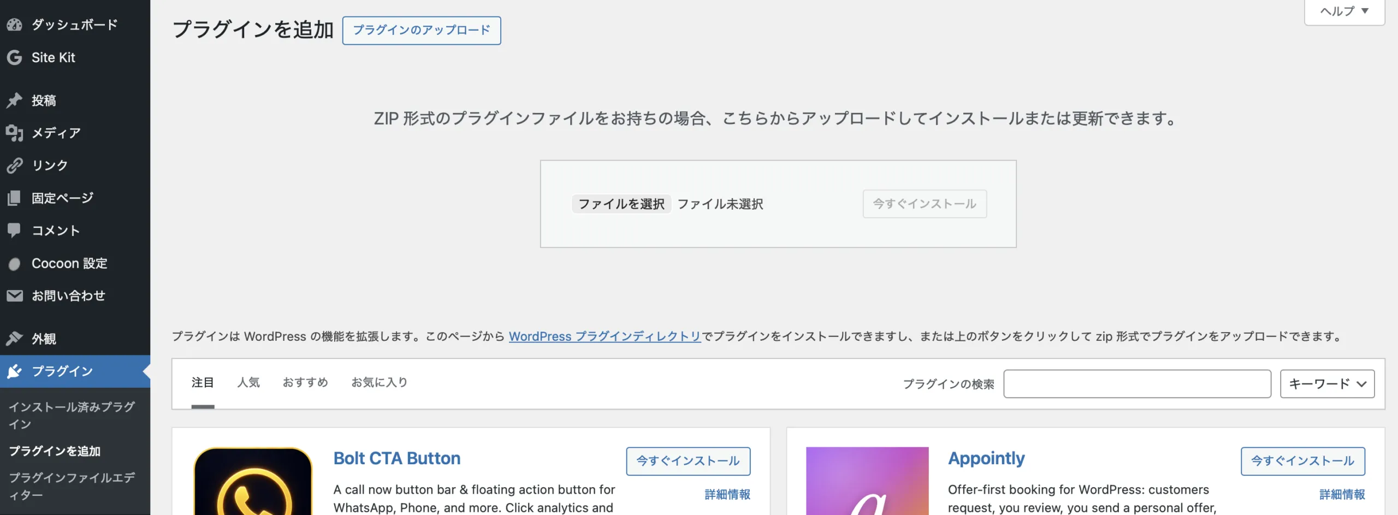Open the キーワード search type dropdown
This screenshot has height=515, width=1398.
coord(1327,384)
